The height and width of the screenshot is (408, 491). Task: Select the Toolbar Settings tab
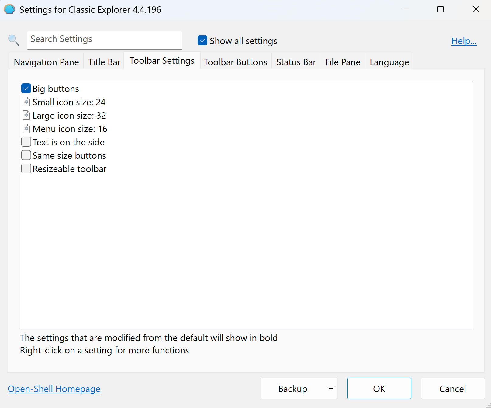coord(162,61)
